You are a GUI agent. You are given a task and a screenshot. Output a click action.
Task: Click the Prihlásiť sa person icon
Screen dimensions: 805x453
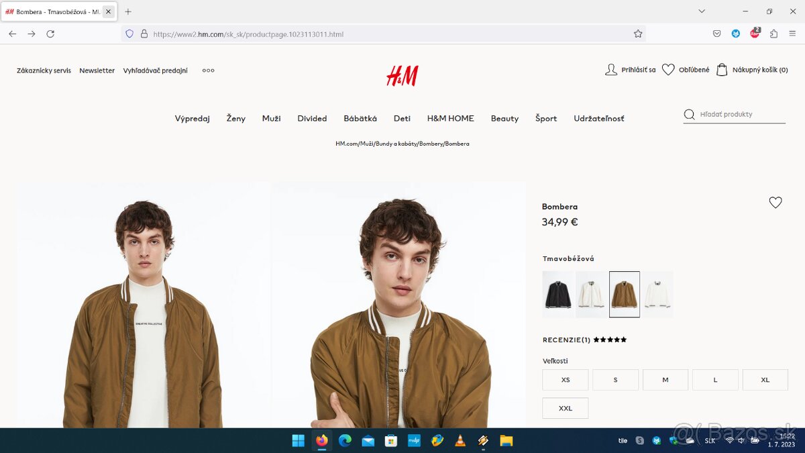tap(611, 70)
